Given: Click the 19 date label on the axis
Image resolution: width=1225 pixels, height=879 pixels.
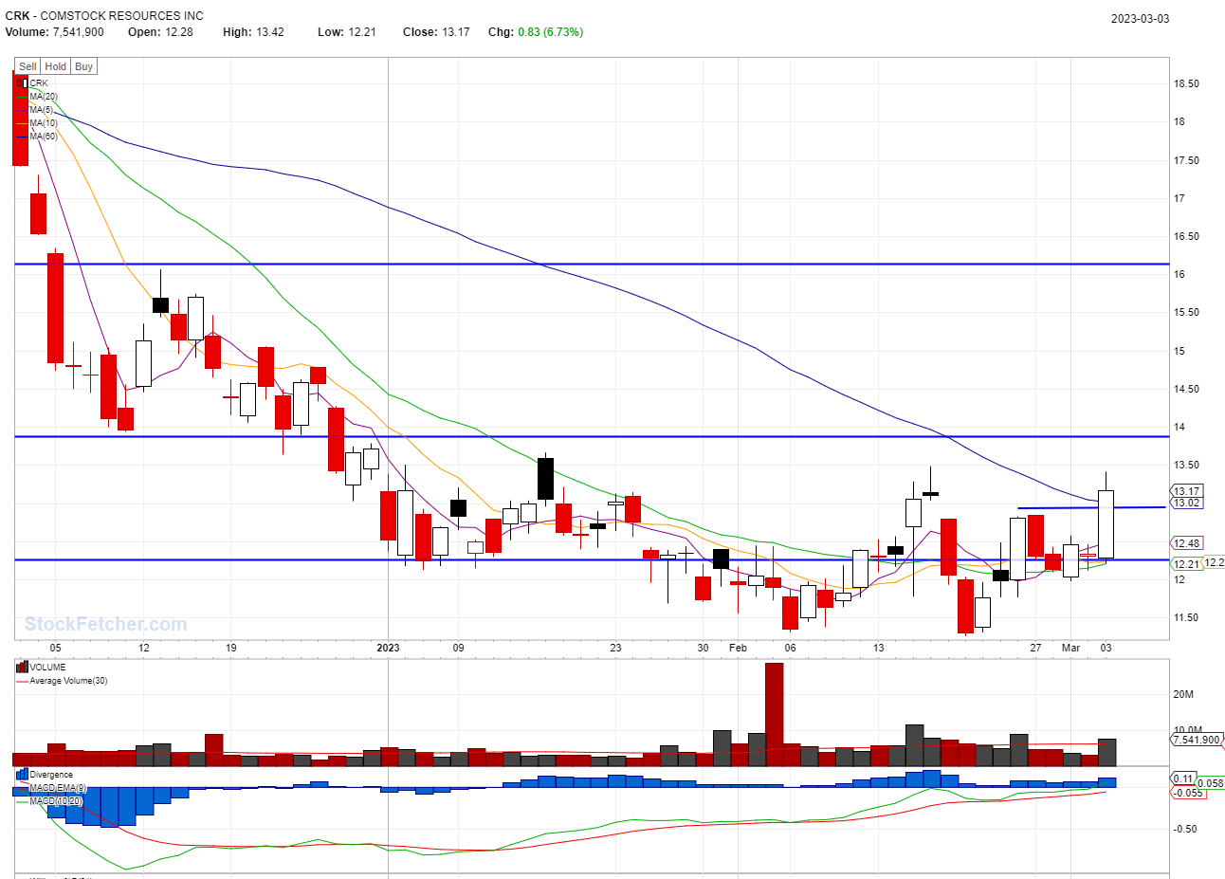Looking at the screenshot, I should click(231, 648).
